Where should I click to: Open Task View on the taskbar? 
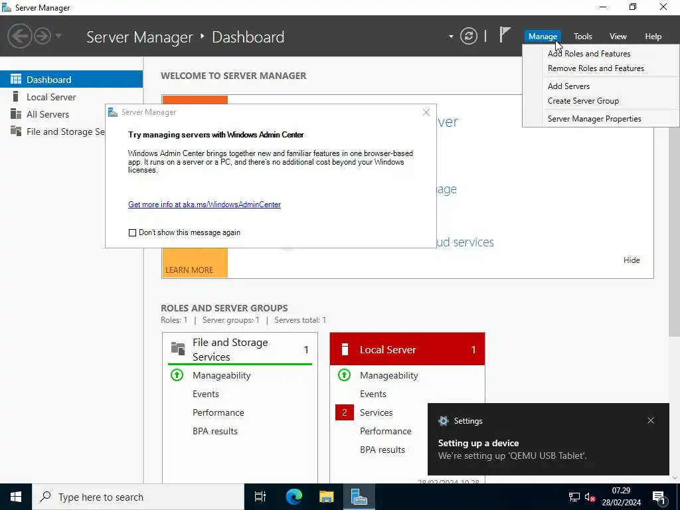pos(260,497)
